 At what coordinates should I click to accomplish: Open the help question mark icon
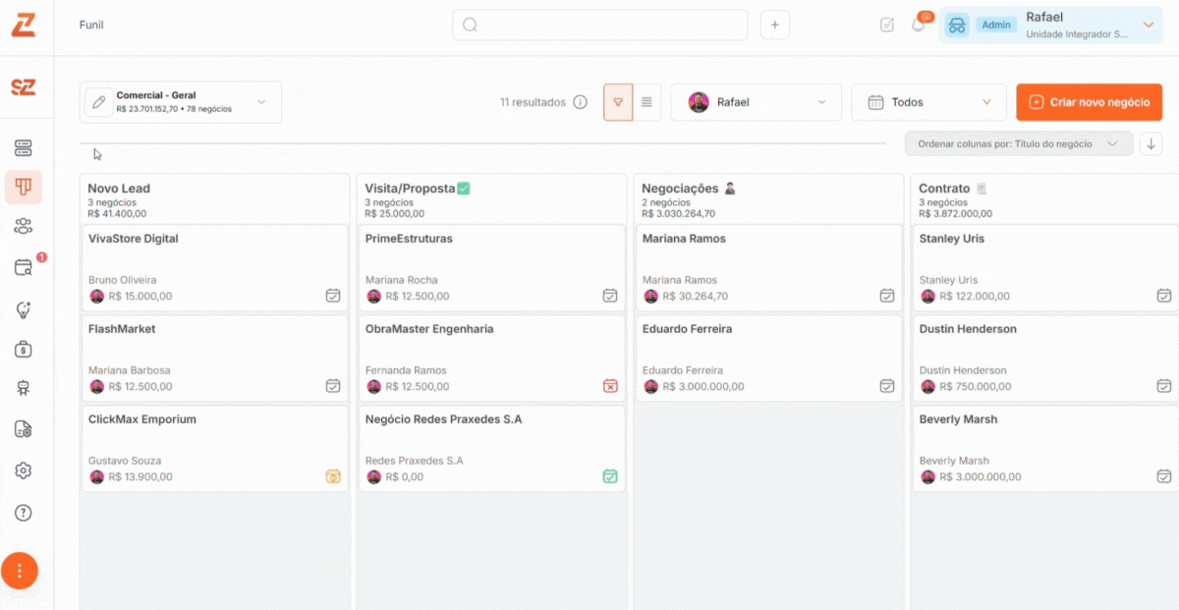(24, 512)
